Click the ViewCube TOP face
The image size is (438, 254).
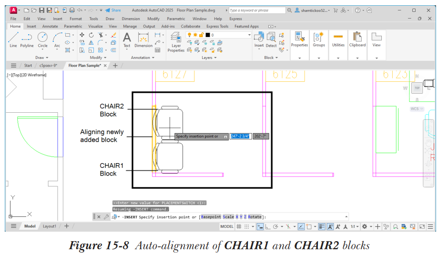(x=417, y=88)
